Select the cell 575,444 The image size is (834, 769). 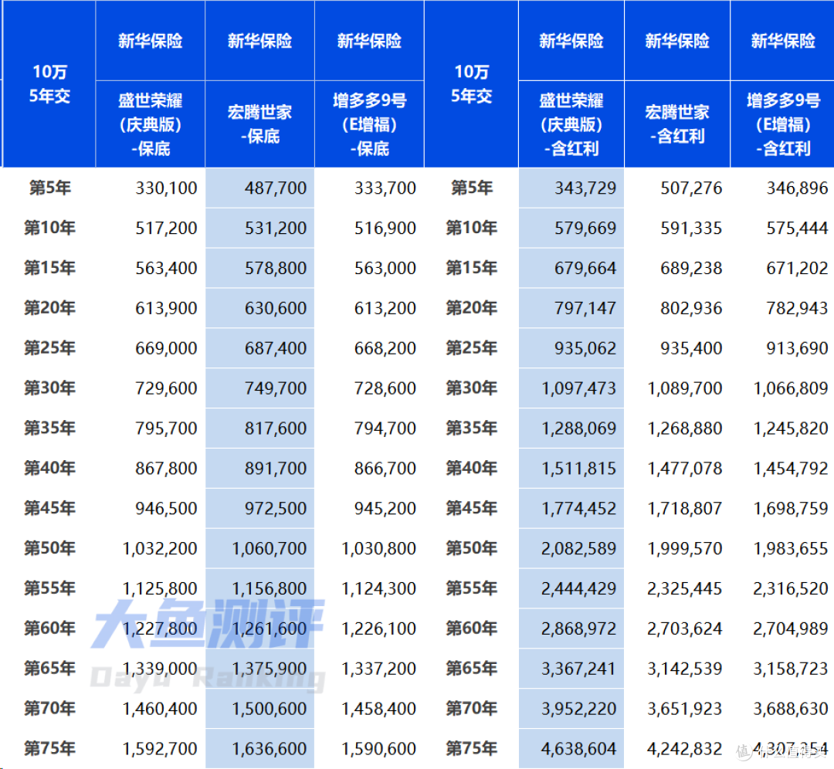coord(797,228)
